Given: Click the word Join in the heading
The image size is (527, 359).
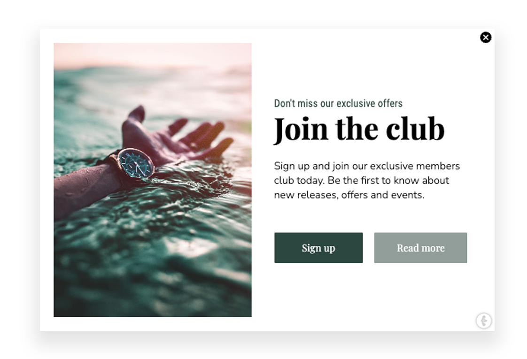Looking at the screenshot, I should (301, 130).
